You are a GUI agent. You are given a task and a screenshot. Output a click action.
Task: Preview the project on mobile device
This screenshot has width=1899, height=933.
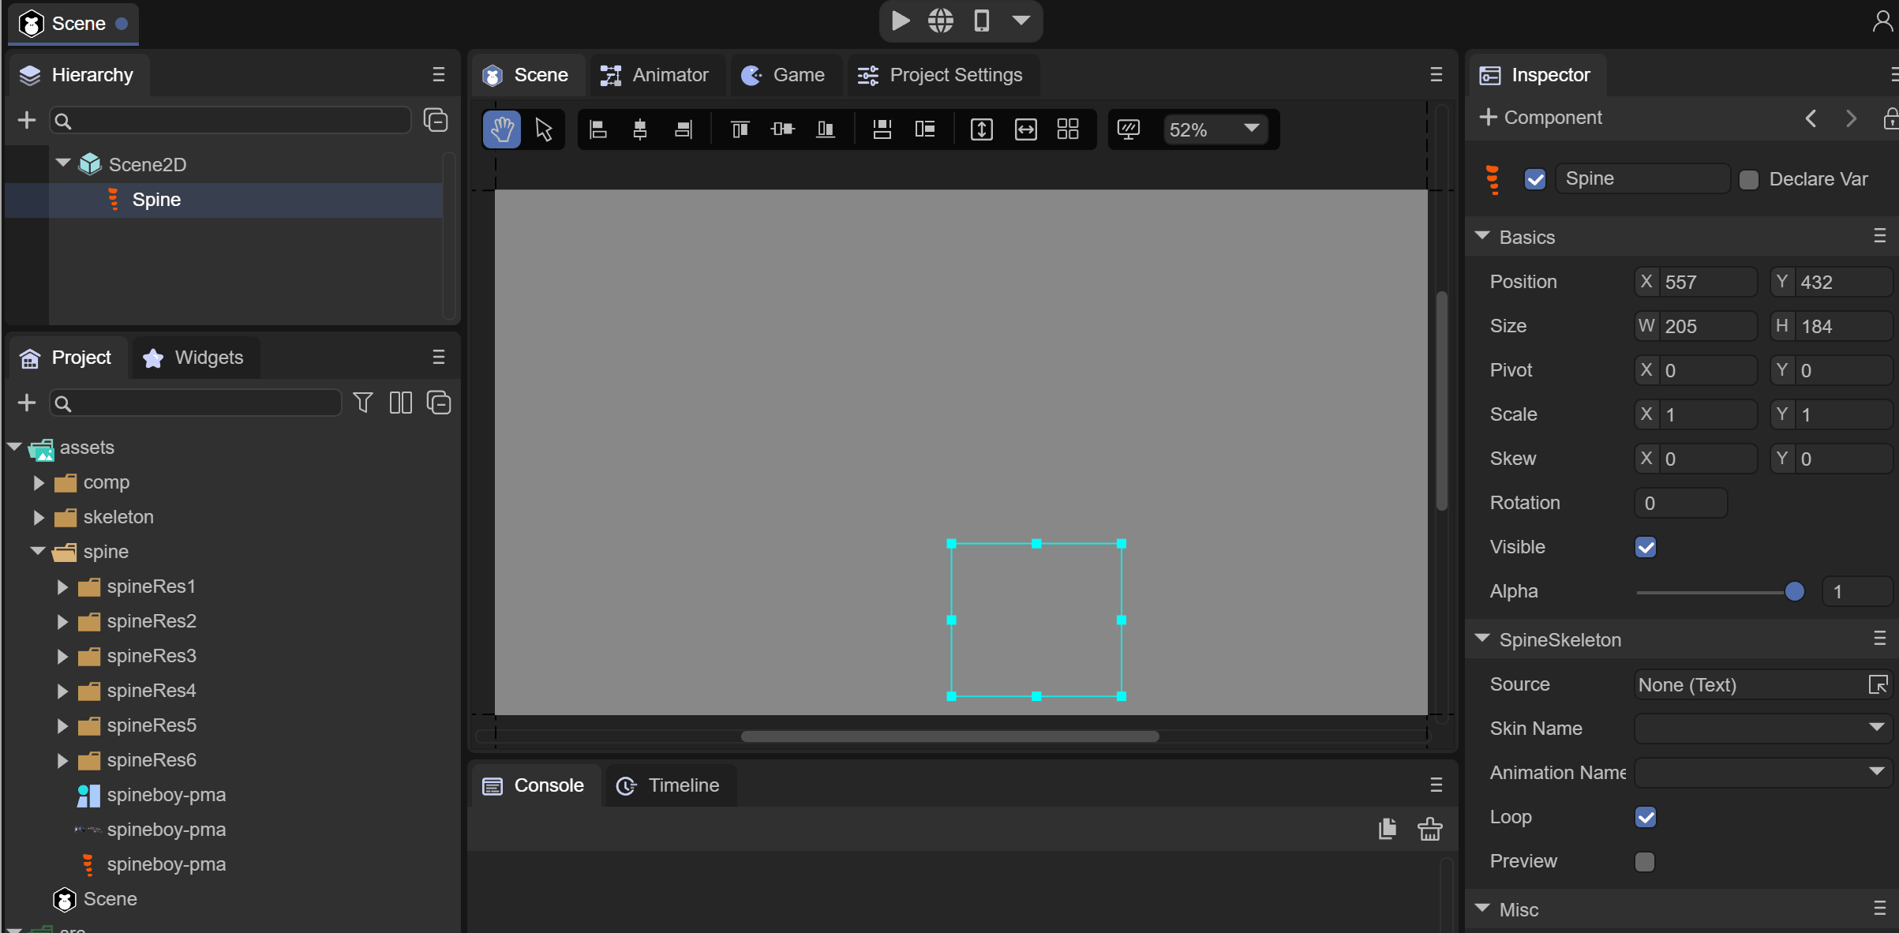[981, 21]
